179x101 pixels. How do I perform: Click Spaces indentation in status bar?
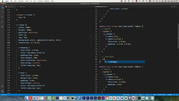coord(141,95)
